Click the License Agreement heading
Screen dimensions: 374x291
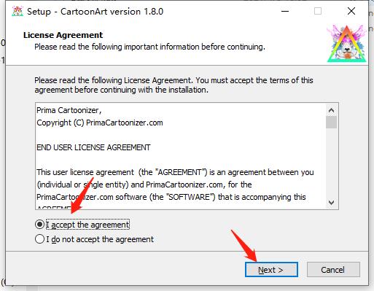[x=63, y=35]
